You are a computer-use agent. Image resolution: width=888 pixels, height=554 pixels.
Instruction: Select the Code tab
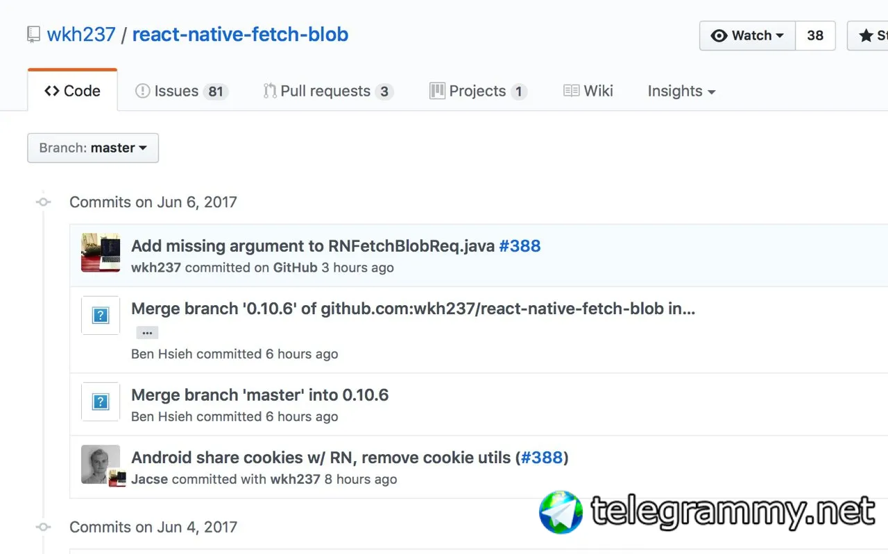tap(72, 91)
